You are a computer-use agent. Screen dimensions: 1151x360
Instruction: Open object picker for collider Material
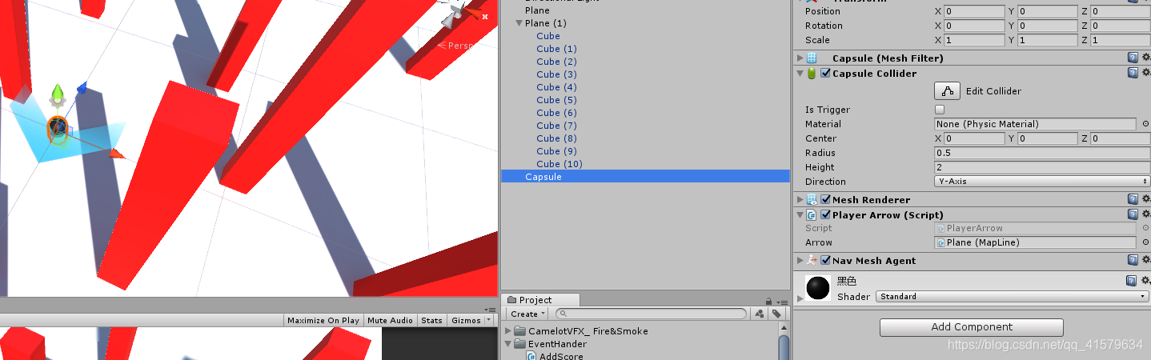tap(1145, 124)
